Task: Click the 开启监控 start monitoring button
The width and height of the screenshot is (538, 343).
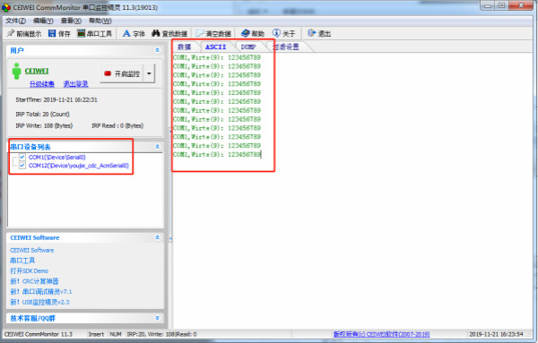Action: [122, 73]
